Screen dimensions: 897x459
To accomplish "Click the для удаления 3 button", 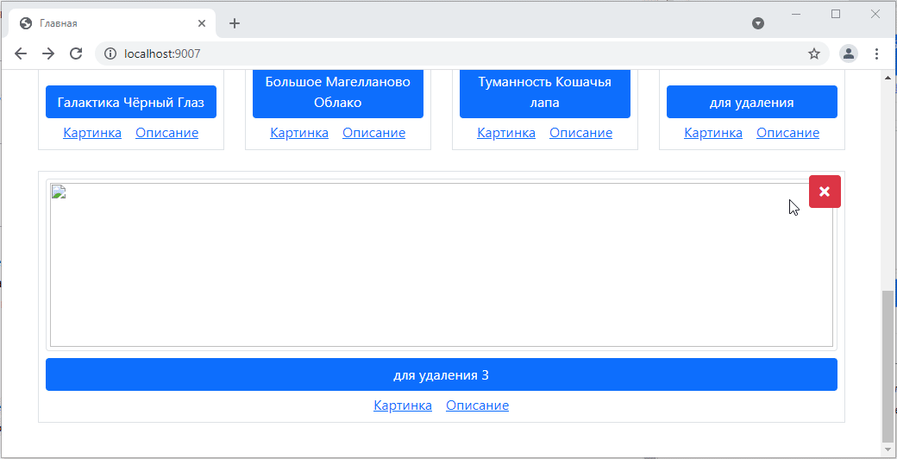I will pos(441,374).
